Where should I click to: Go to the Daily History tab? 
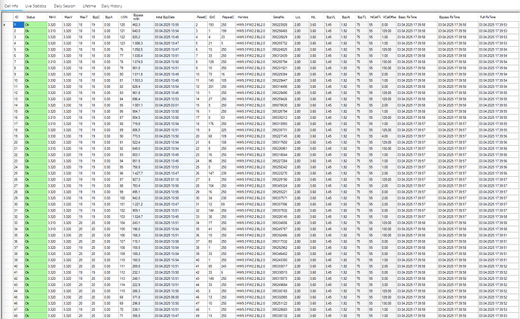pos(112,6)
